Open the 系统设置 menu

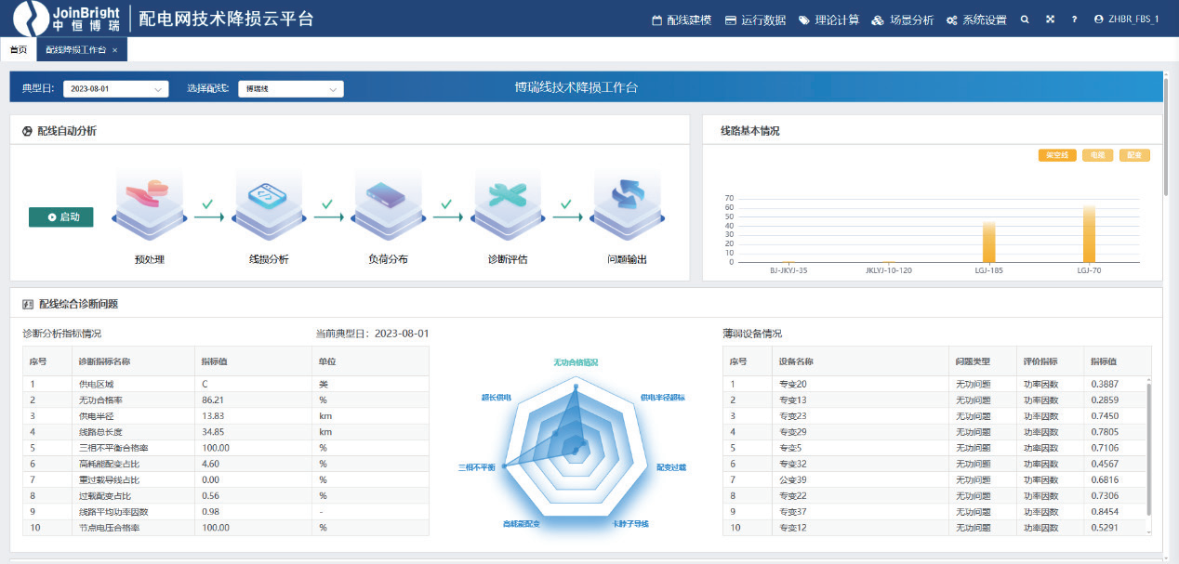[x=976, y=20]
